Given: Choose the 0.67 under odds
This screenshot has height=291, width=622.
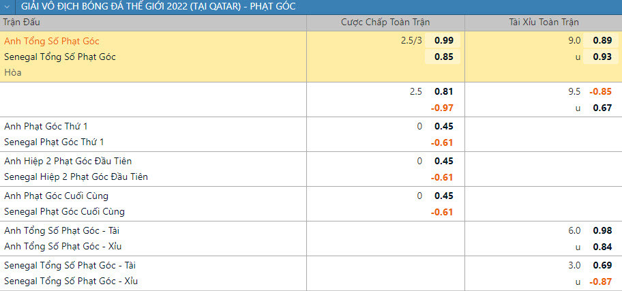Looking at the screenshot, I should click(602, 108).
